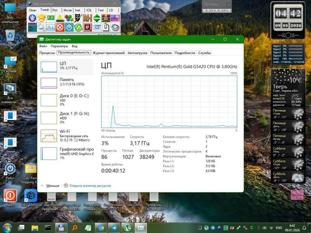Click the blue window run launcher icon
The height and width of the screenshot is (233, 311).
96,27
